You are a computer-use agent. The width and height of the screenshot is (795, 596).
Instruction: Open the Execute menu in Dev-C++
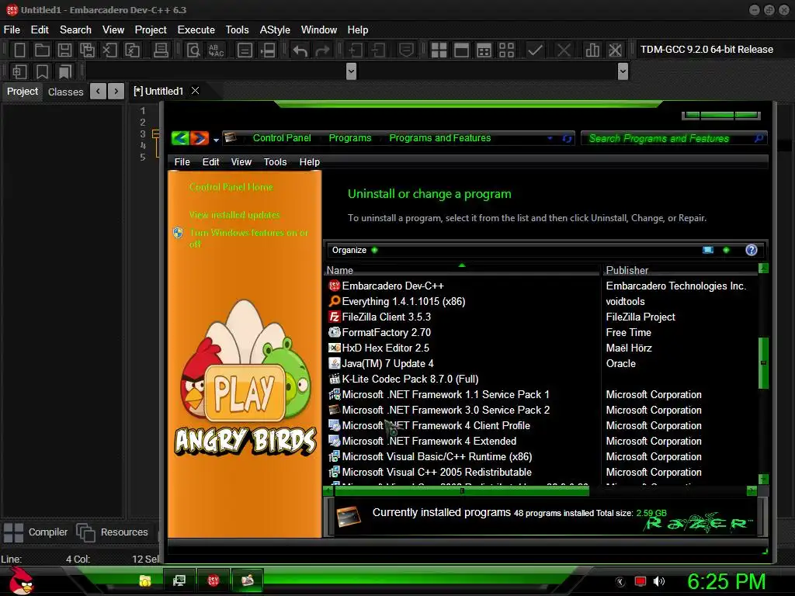click(196, 30)
